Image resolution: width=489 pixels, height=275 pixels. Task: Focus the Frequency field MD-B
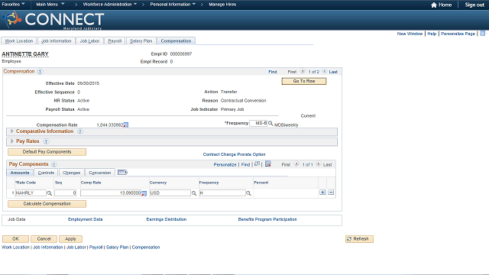258,124
